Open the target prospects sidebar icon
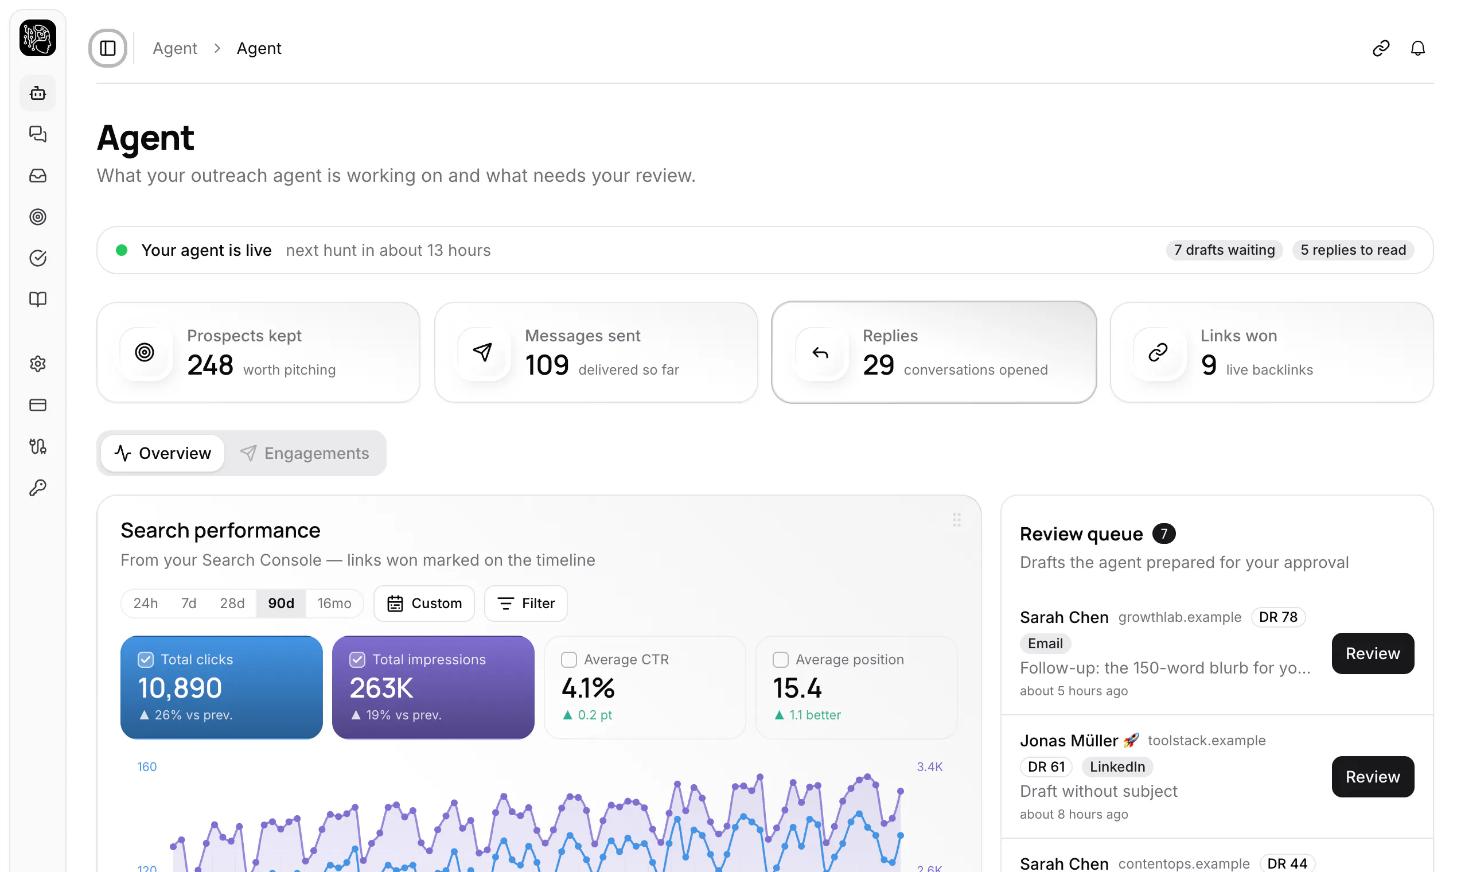Screen dimensions: 1457x872 tap(38, 217)
